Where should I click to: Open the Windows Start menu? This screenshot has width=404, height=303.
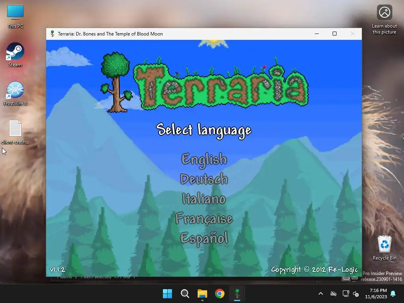pos(167,294)
